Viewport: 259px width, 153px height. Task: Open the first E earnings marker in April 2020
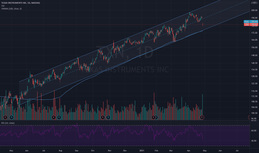5,117
